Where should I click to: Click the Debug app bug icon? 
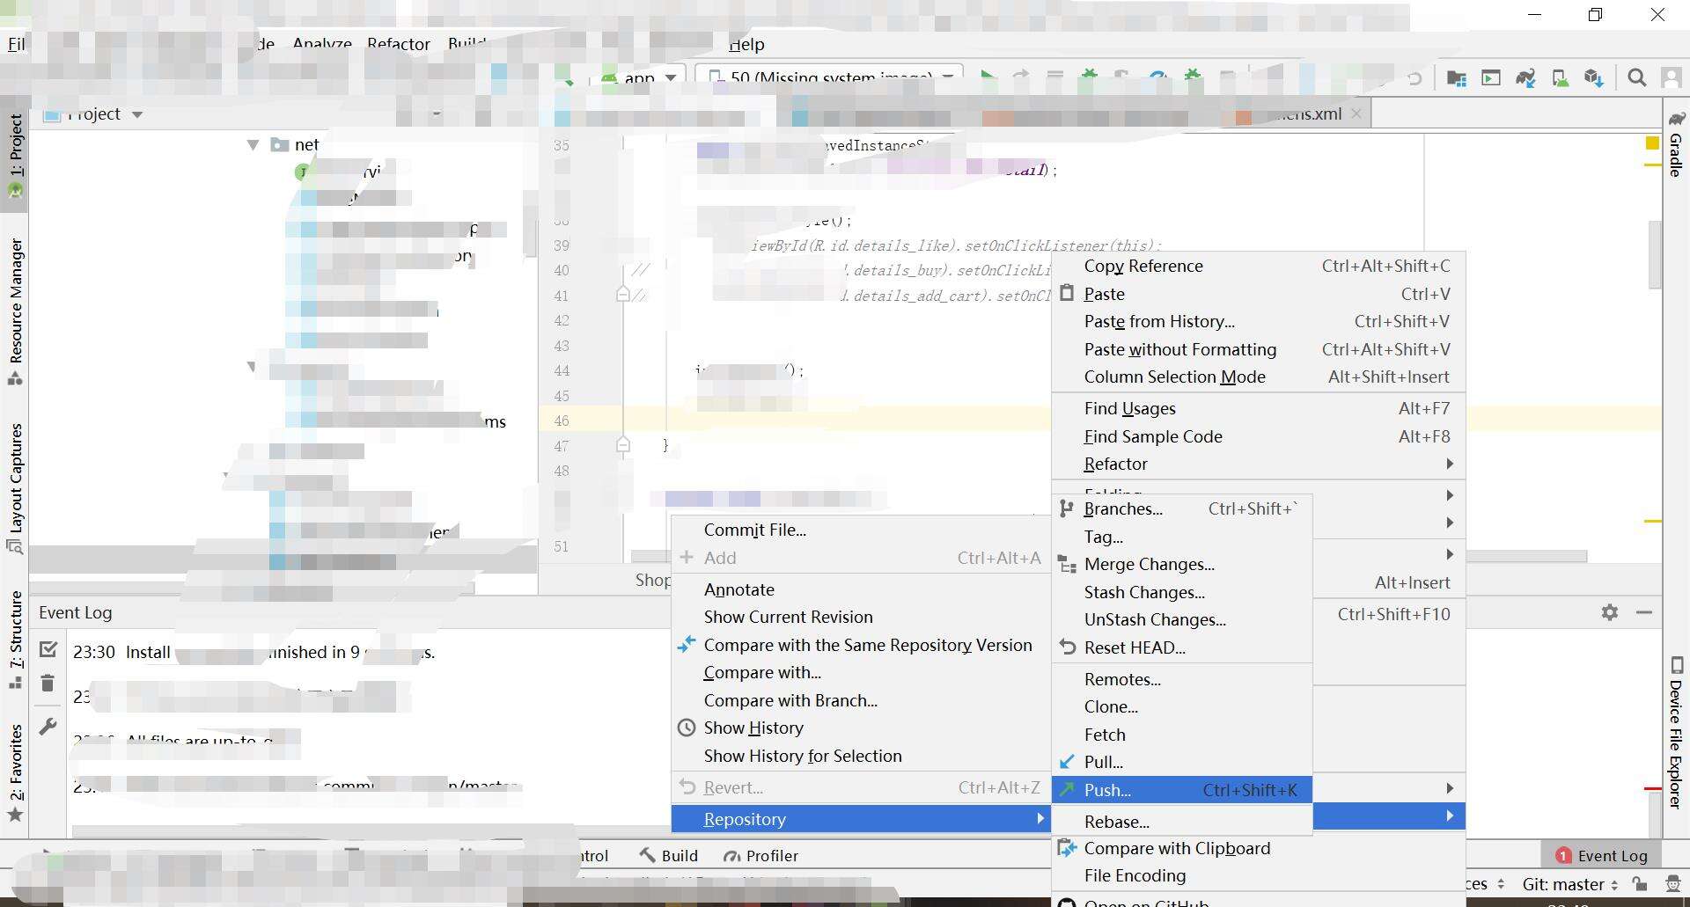pos(1090,77)
